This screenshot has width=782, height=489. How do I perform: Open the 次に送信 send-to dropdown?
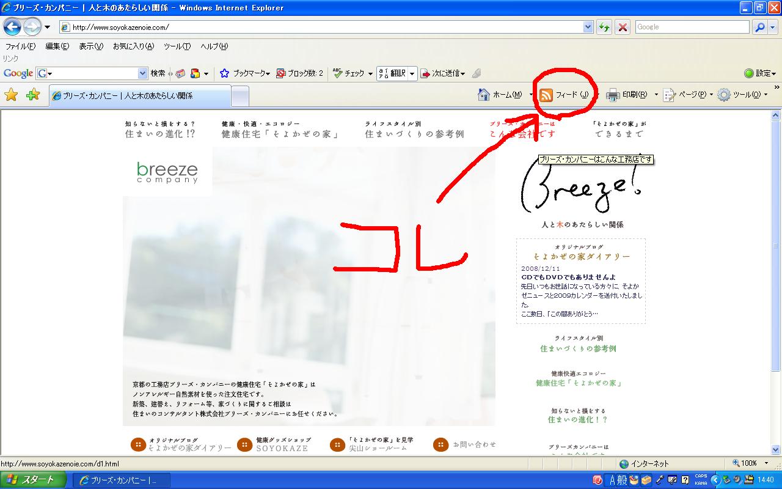pos(443,73)
